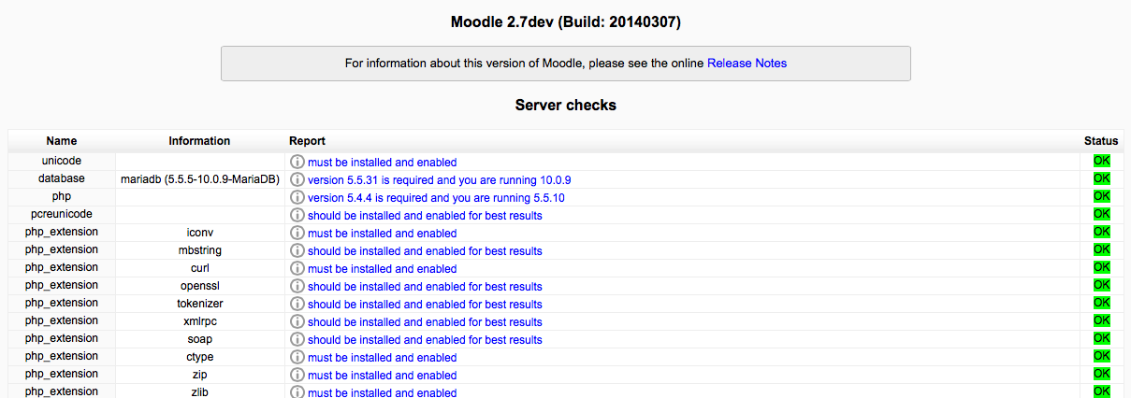The width and height of the screenshot is (1131, 398).
Task: Open the 'version 5.4.4 is required' php link
Action: click(x=436, y=198)
